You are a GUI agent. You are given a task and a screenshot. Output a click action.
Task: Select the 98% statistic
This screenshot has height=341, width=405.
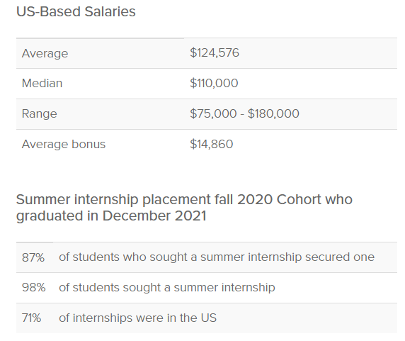33,288
